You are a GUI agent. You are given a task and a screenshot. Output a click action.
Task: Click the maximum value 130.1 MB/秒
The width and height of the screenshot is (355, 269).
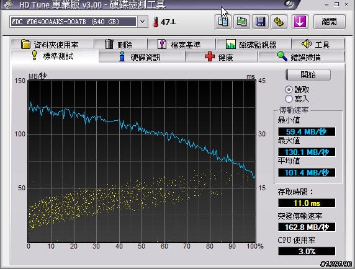307,152
